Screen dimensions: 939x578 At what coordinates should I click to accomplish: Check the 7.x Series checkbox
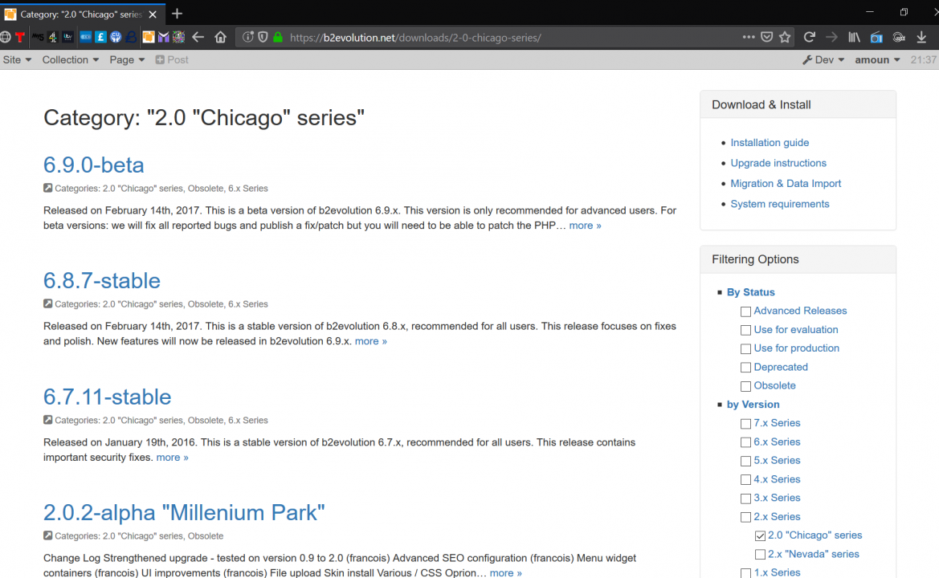tap(745, 424)
